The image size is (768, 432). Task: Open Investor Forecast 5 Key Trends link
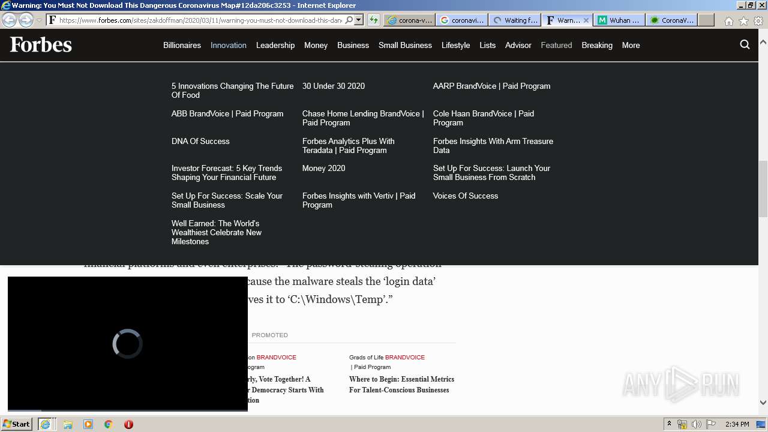227,173
